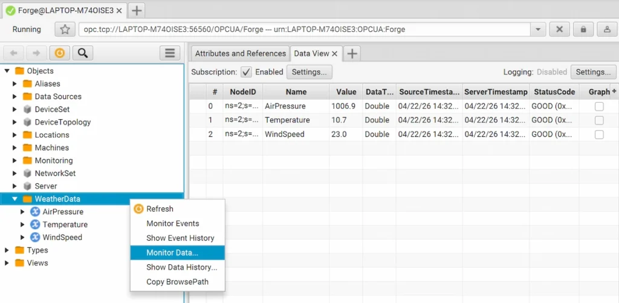Click the disconnect X button
The width and height of the screenshot is (619, 303).
tap(559, 29)
